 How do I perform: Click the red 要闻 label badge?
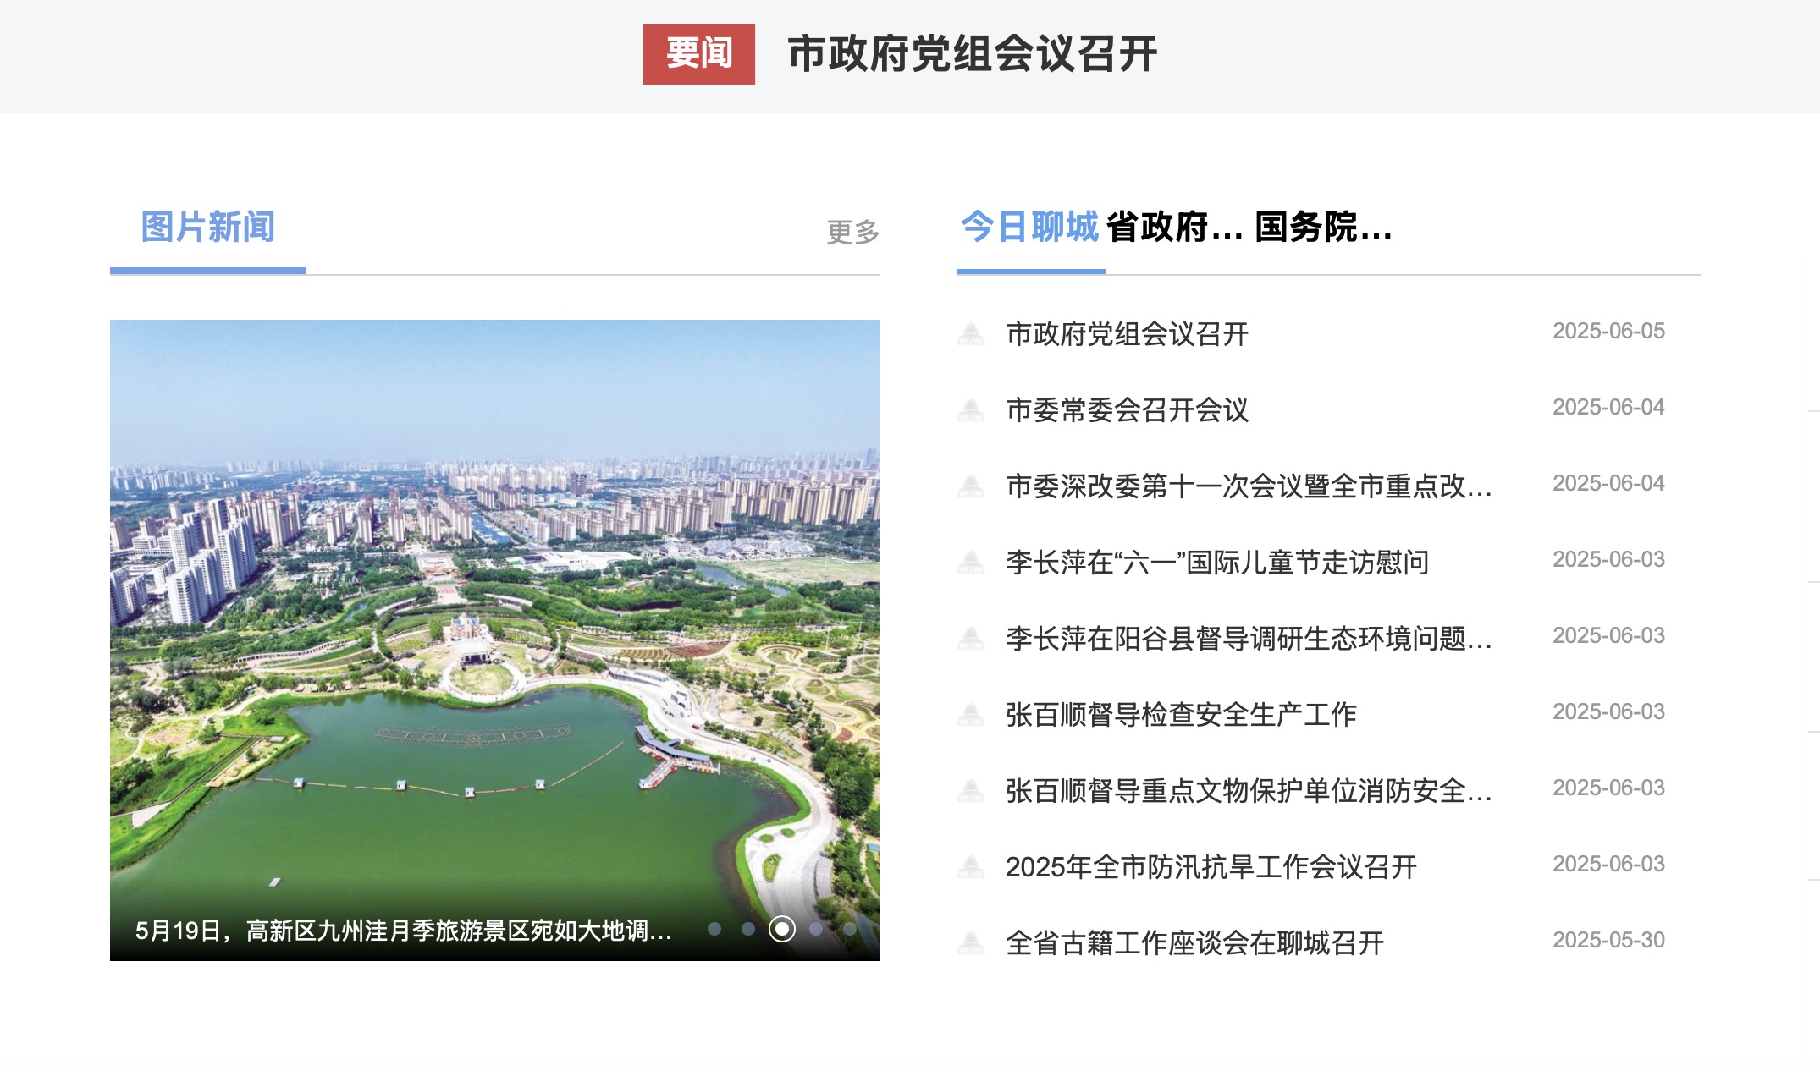pos(698,54)
